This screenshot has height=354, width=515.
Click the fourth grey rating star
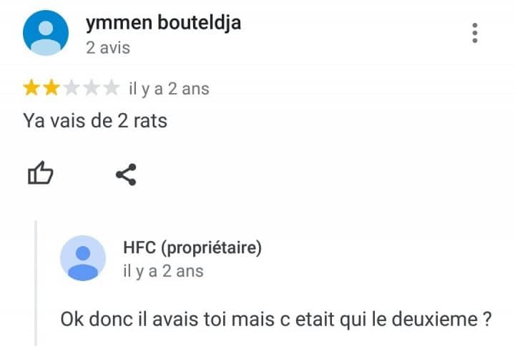(x=92, y=88)
